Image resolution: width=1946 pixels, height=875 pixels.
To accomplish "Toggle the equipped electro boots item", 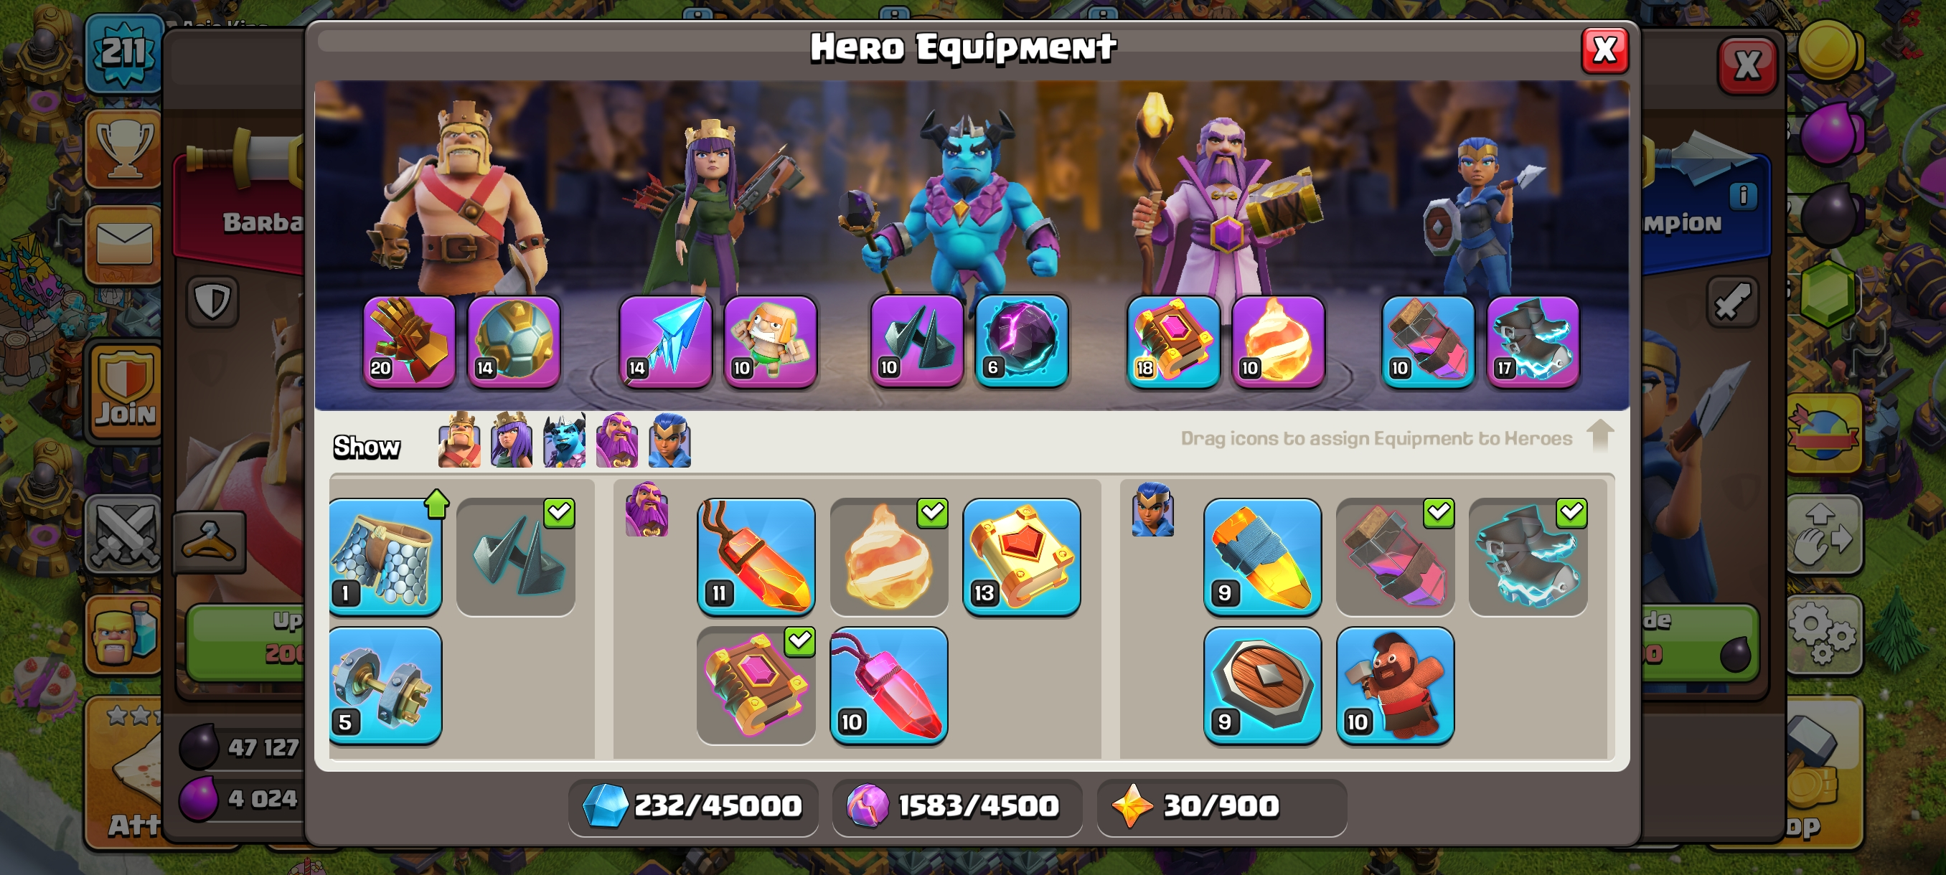I will pos(1528,557).
